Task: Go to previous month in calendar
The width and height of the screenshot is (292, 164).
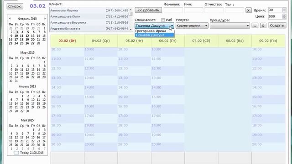Action: pos(10,18)
